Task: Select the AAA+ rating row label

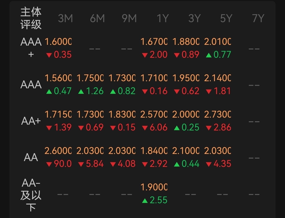Action: (x=31, y=48)
